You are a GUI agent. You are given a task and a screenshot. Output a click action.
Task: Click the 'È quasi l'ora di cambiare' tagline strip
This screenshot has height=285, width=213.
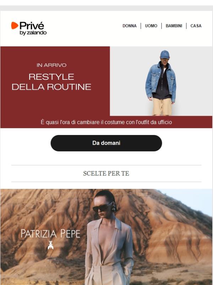tap(106, 122)
